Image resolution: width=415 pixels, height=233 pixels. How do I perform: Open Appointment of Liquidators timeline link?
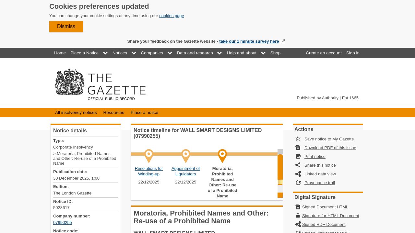[186, 171]
